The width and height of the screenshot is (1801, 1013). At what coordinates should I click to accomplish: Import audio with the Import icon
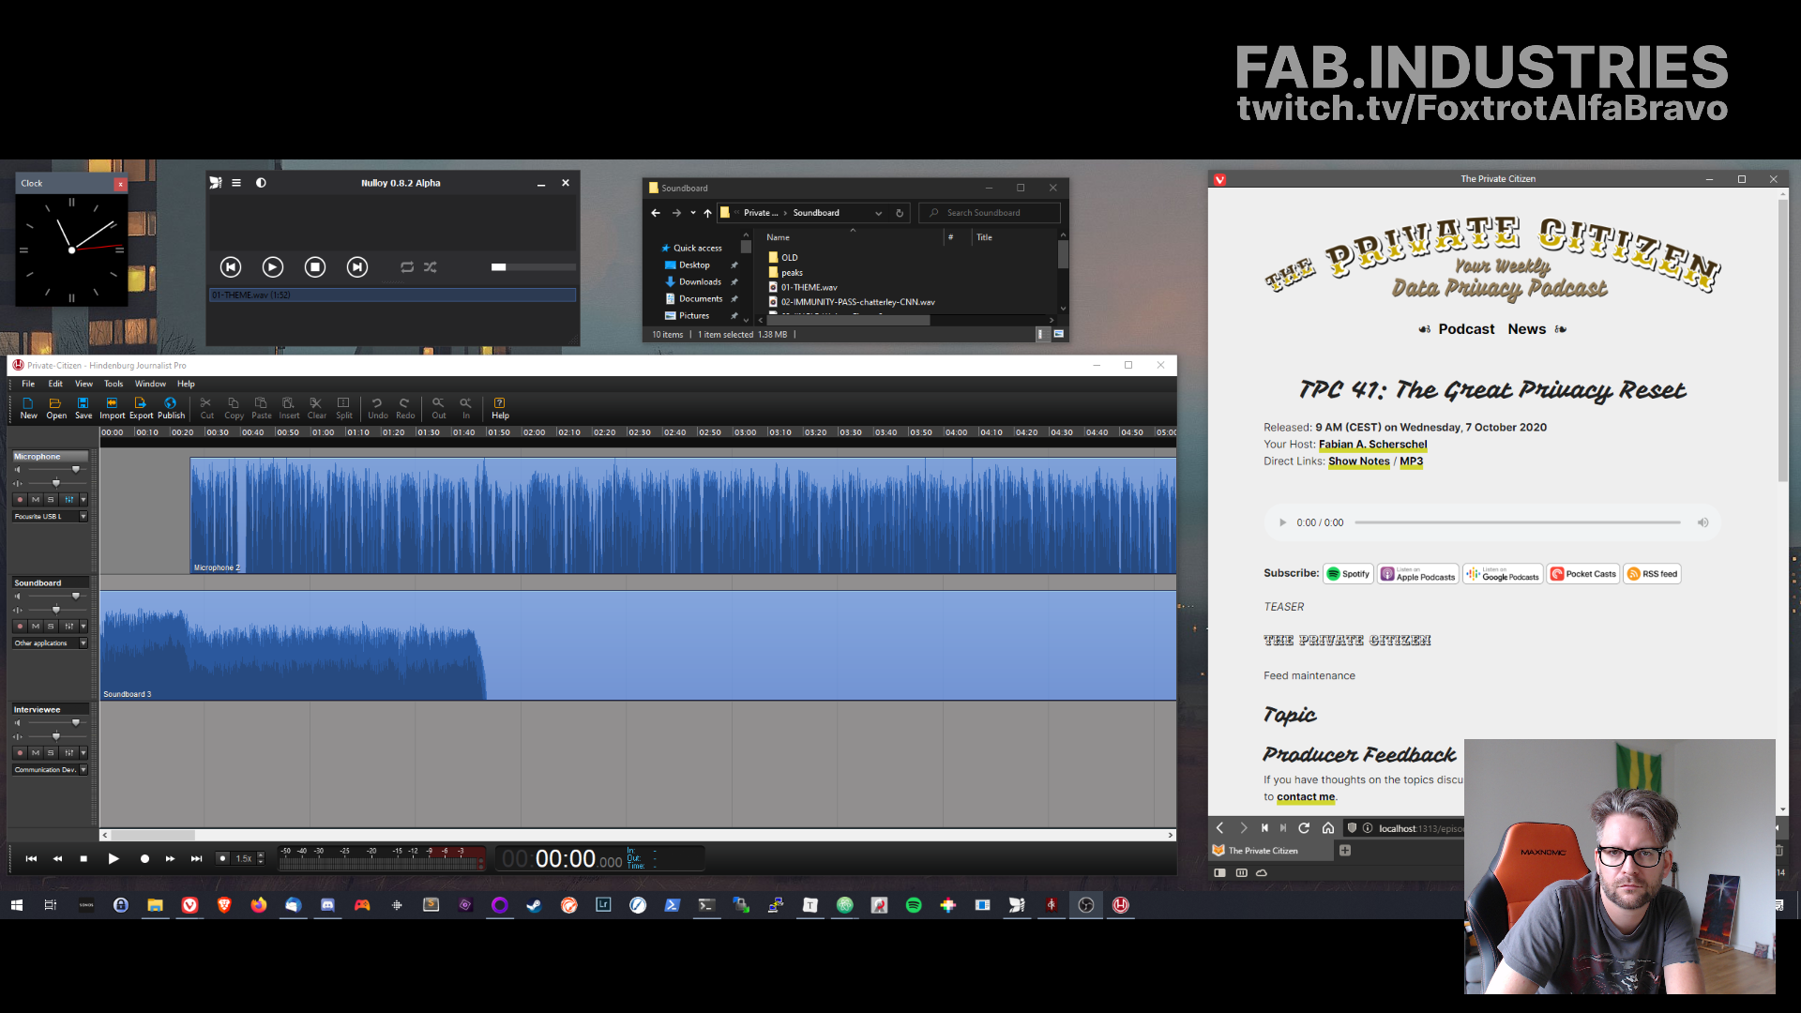pyautogui.click(x=112, y=408)
